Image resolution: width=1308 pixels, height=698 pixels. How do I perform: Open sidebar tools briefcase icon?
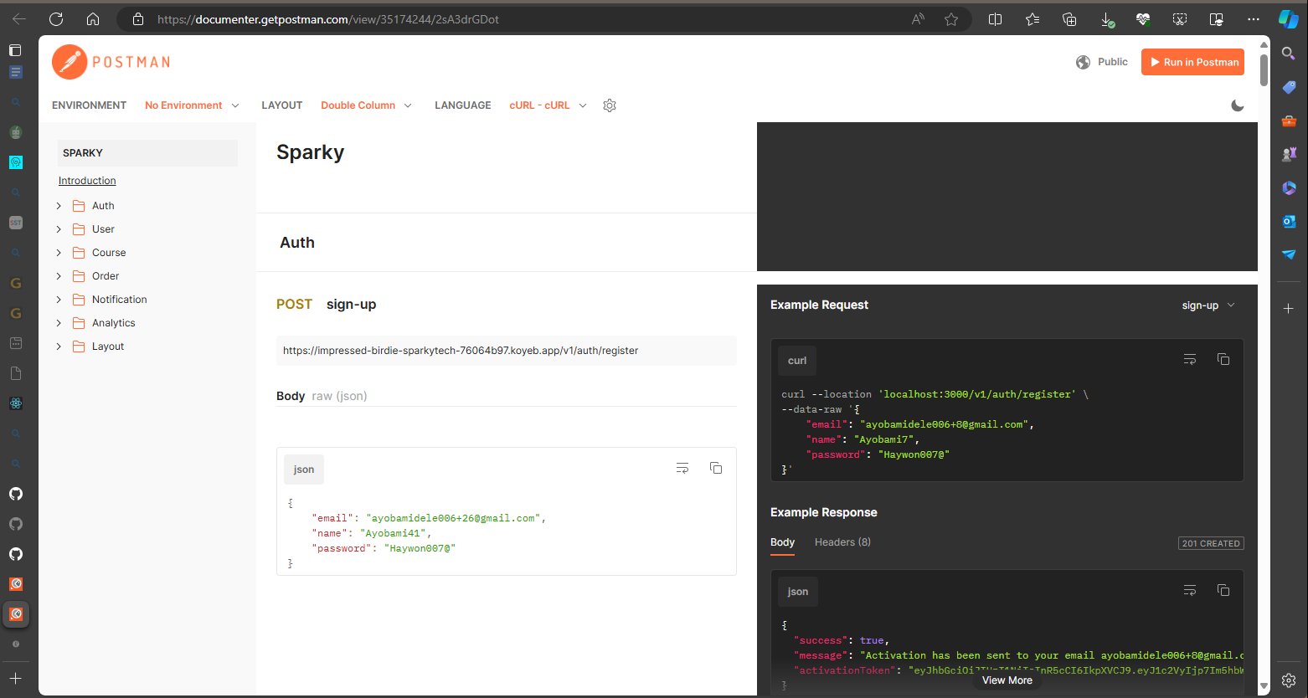tap(1289, 121)
